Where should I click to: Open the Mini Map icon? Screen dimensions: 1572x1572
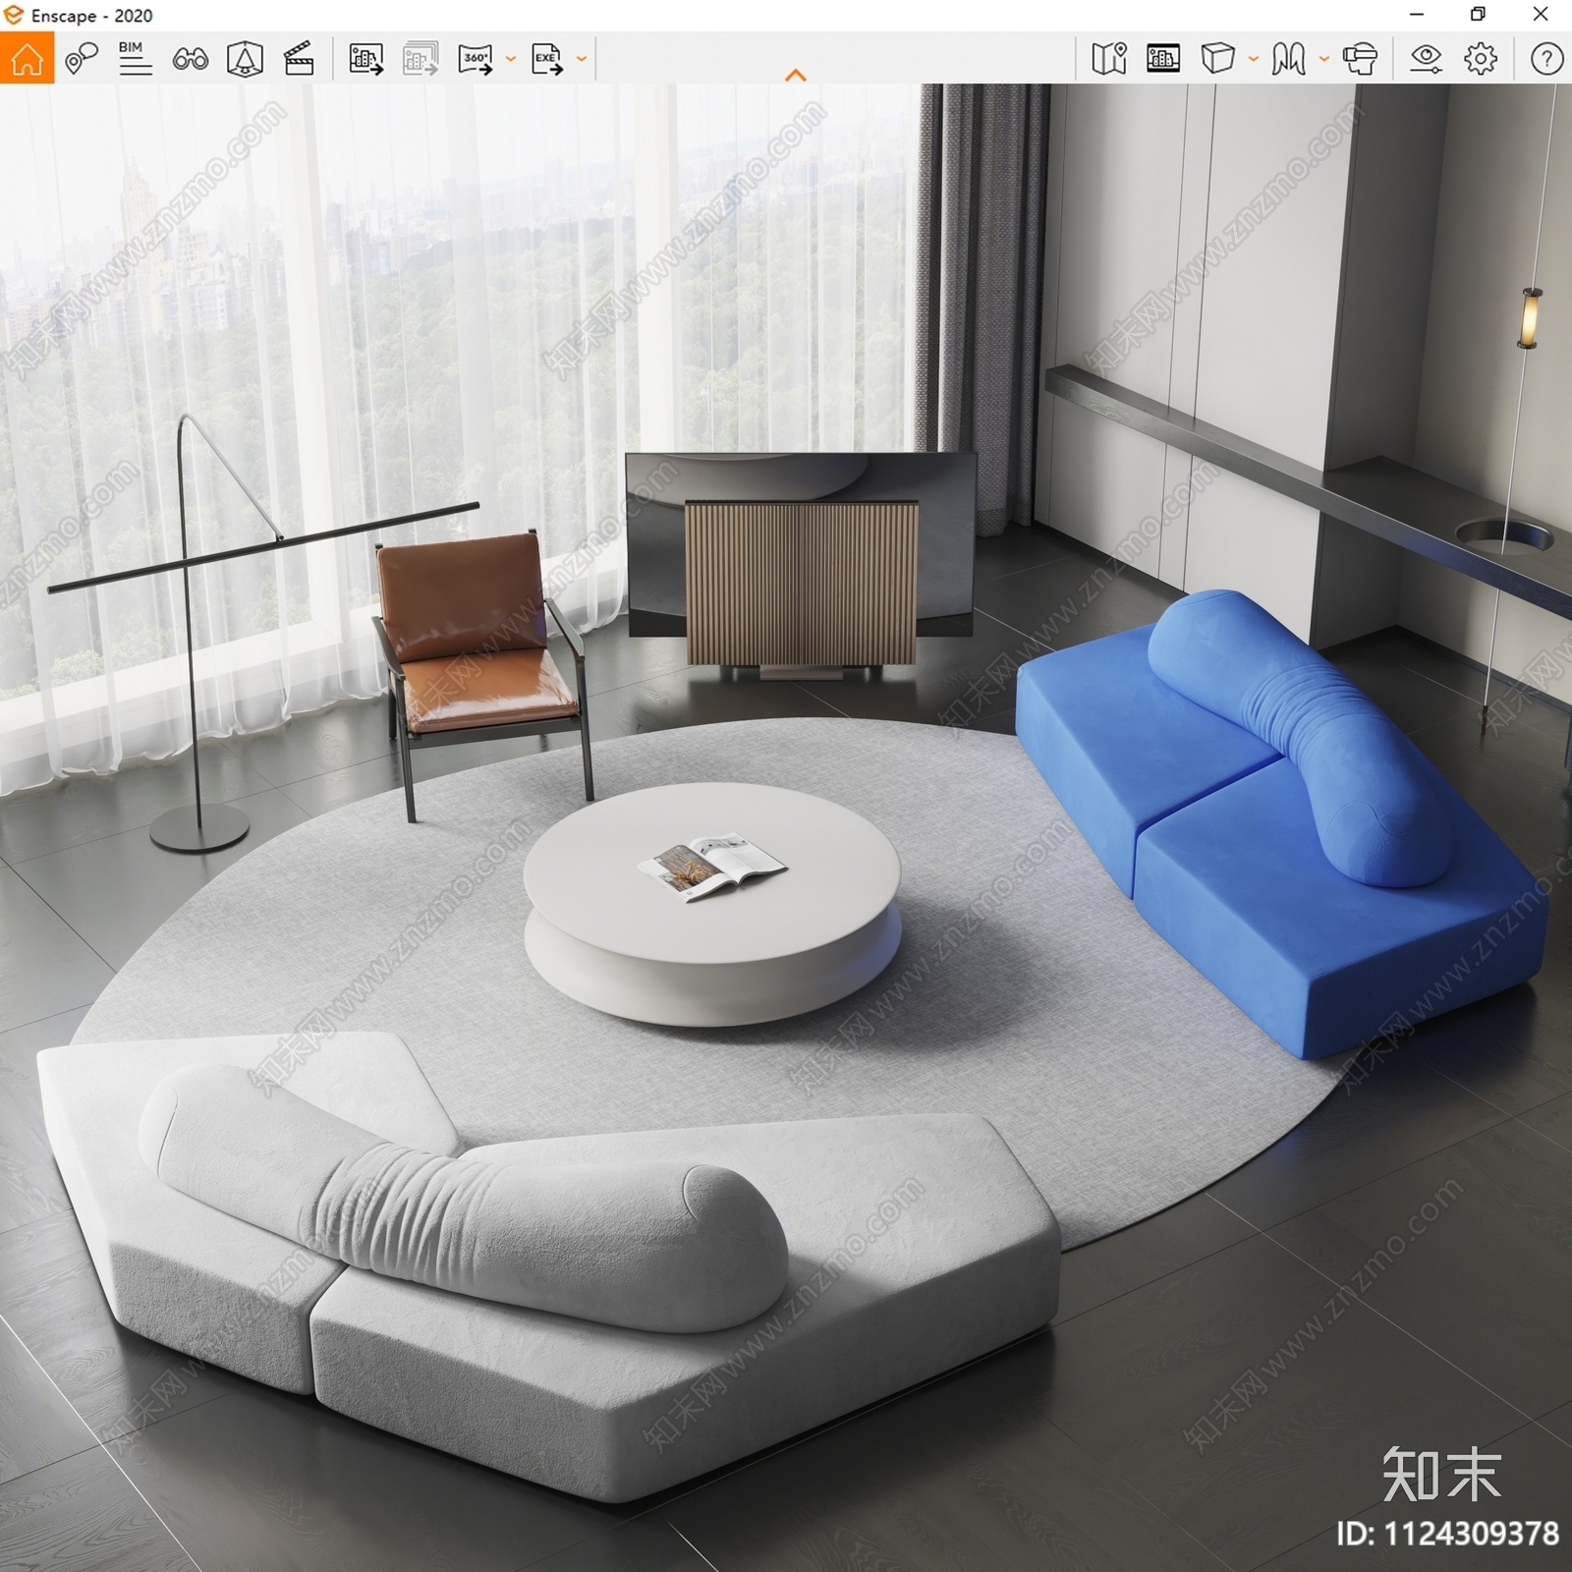[x=1108, y=59]
